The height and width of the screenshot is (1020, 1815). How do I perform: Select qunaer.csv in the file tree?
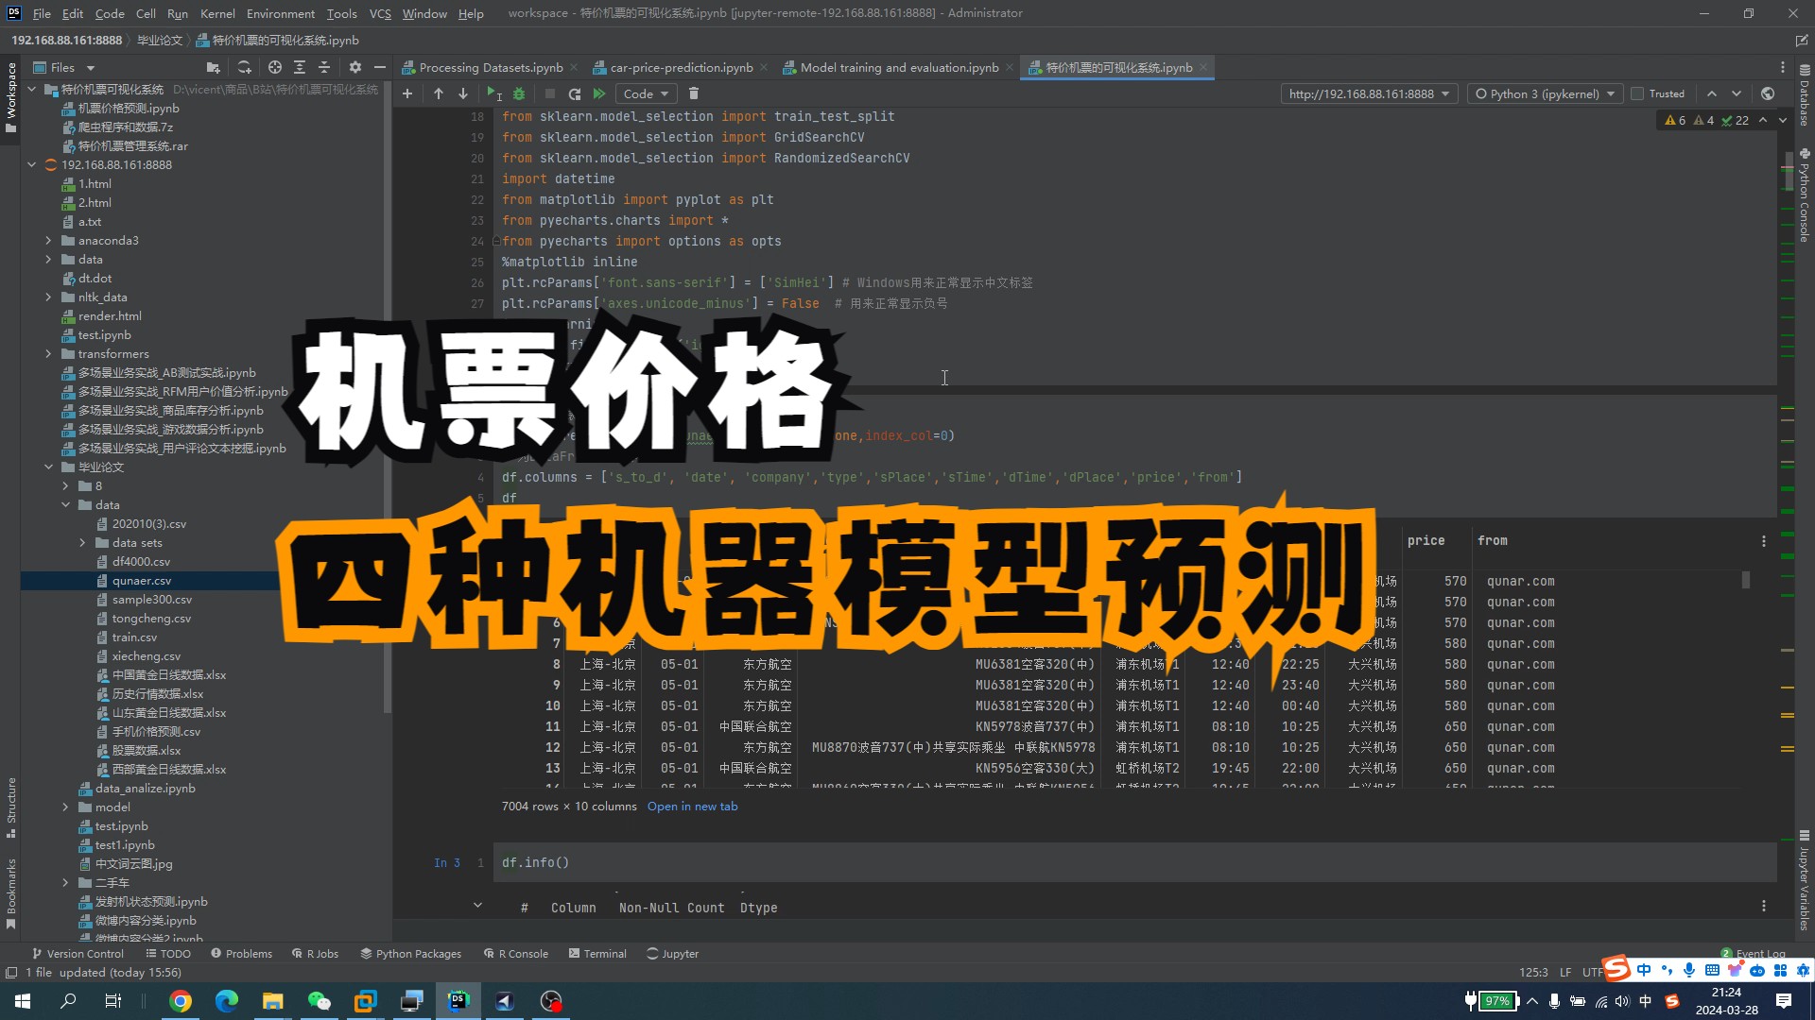144,580
